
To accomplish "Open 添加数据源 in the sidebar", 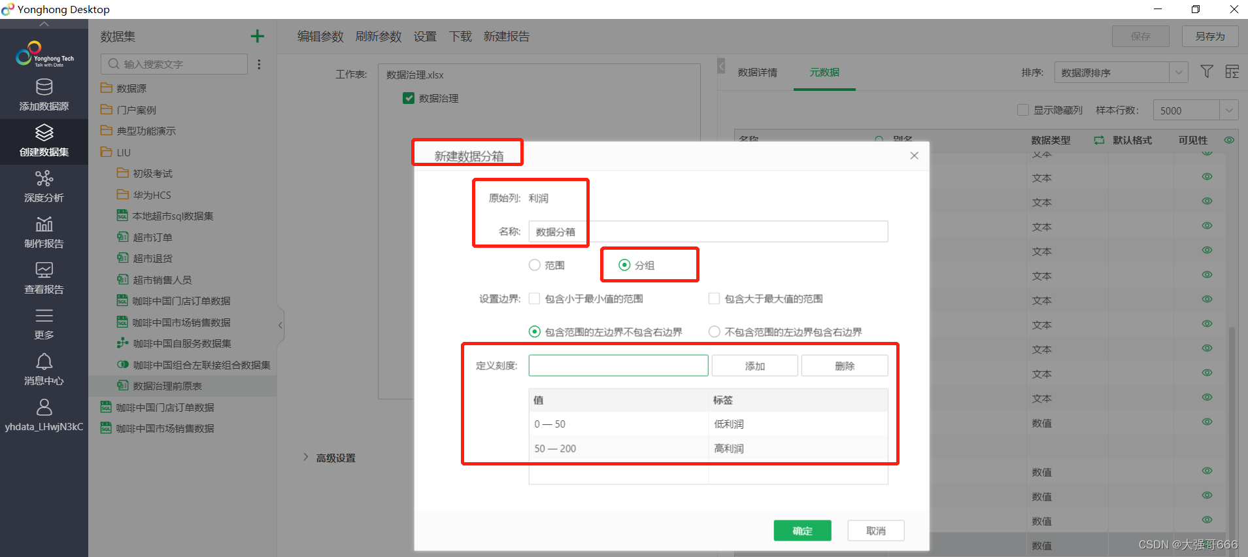I will (44, 95).
